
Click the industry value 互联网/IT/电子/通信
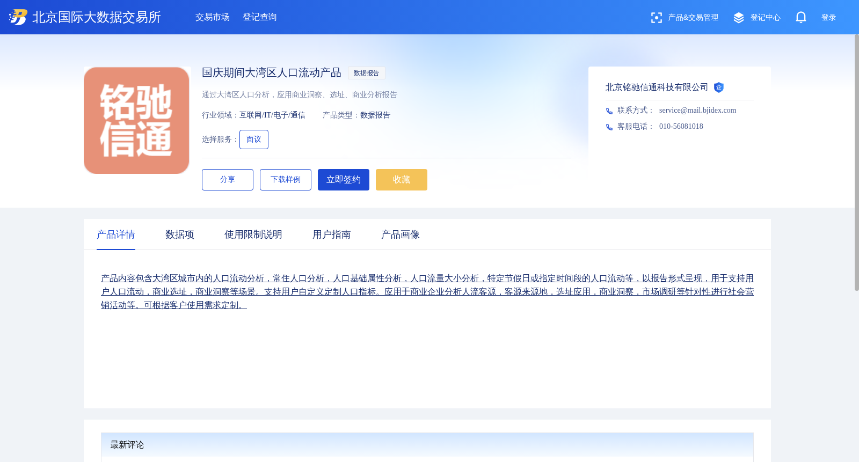(x=272, y=115)
